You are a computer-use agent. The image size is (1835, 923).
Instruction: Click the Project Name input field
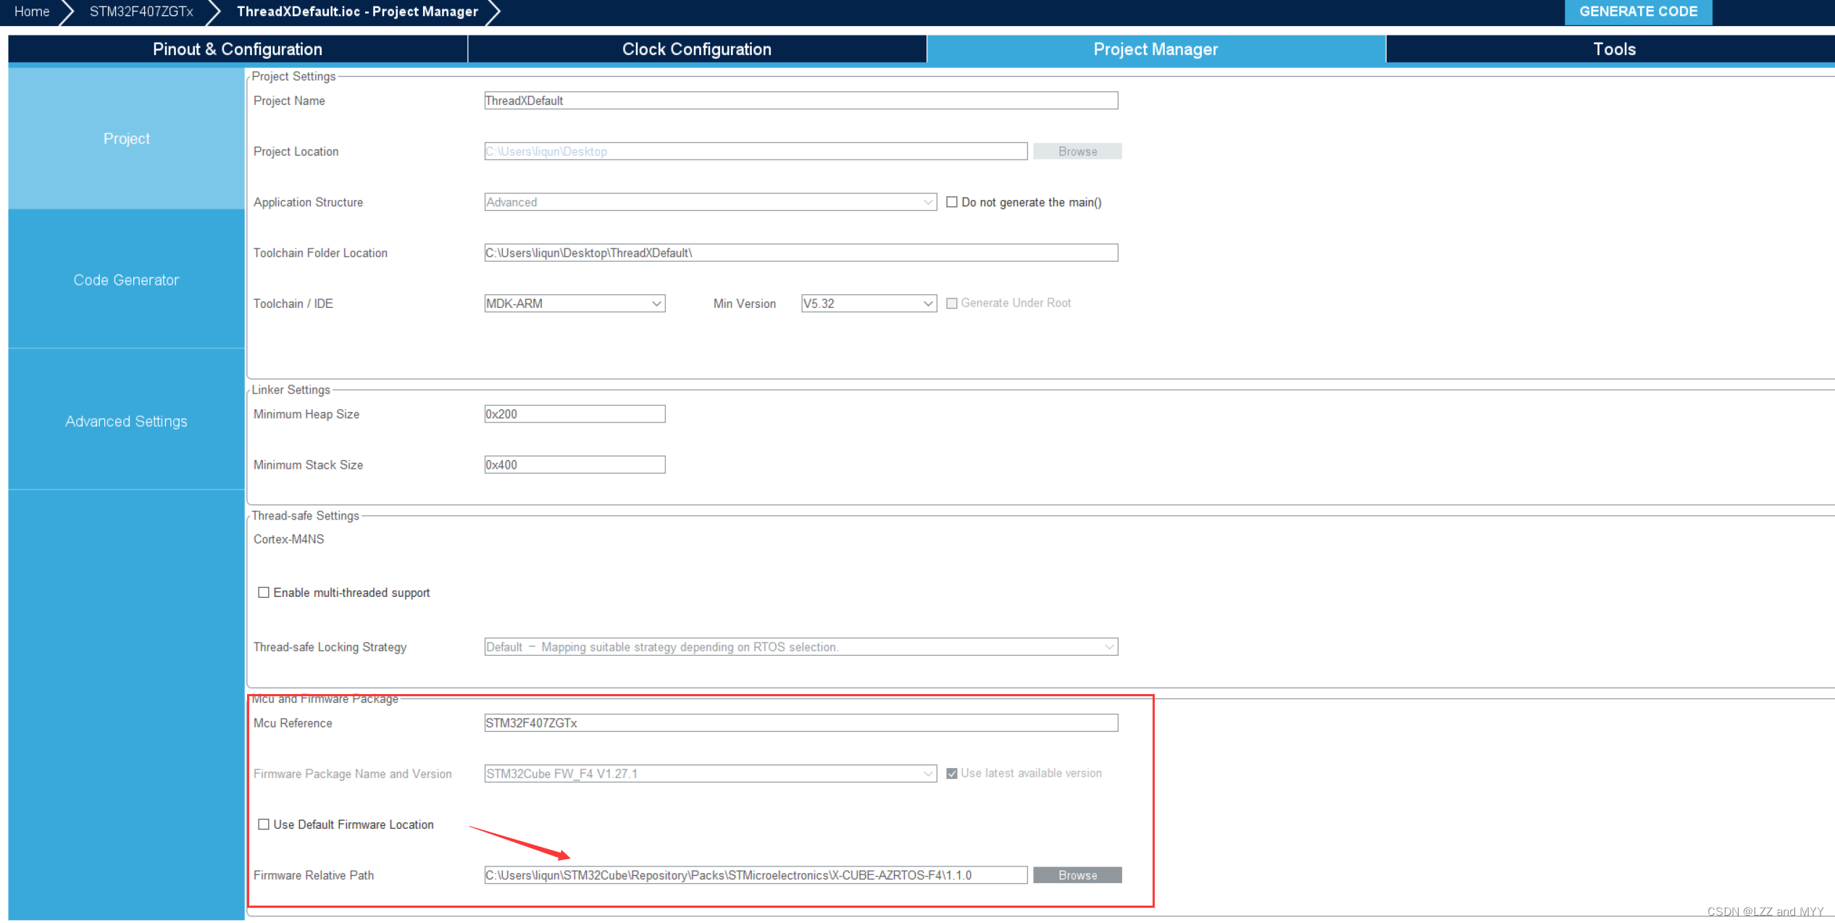pyautogui.click(x=801, y=101)
